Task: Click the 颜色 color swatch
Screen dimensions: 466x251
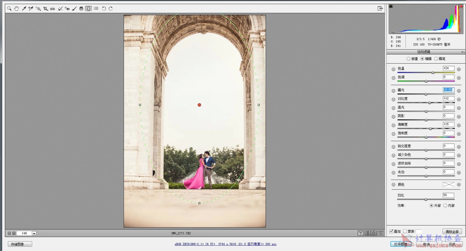Action: pyautogui.click(x=449, y=184)
